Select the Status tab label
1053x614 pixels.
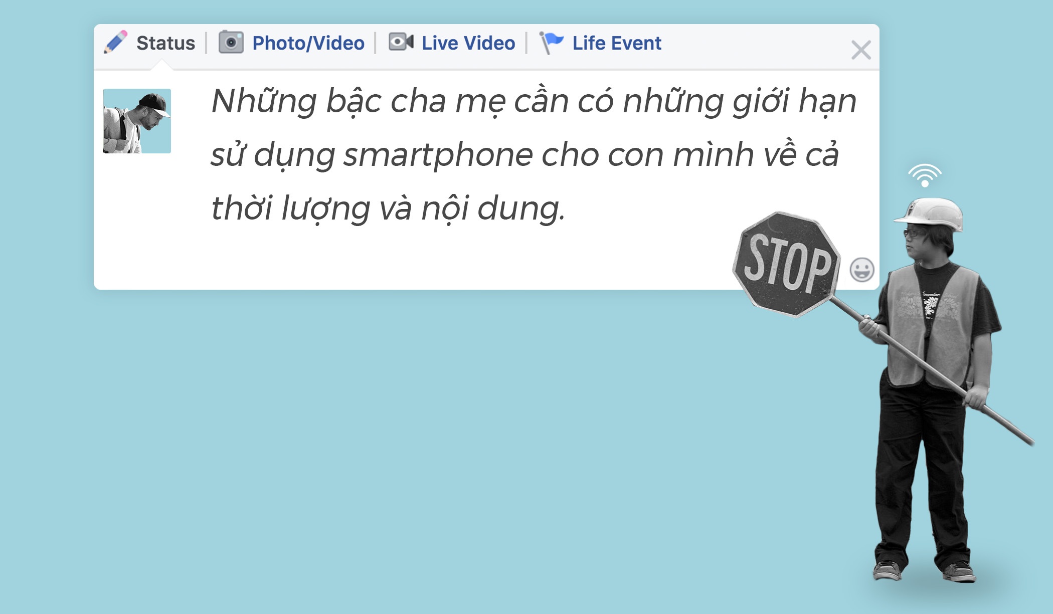pyautogui.click(x=165, y=43)
